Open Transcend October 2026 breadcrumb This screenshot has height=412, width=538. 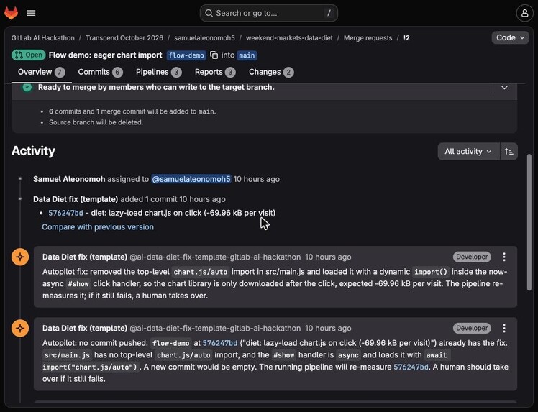pos(124,38)
